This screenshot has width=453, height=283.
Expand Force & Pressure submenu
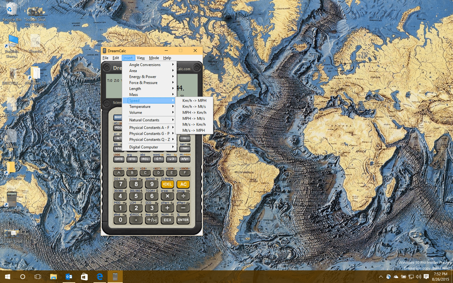pyautogui.click(x=149, y=83)
